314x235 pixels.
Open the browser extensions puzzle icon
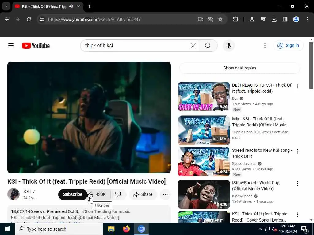(x=236, y=19)
